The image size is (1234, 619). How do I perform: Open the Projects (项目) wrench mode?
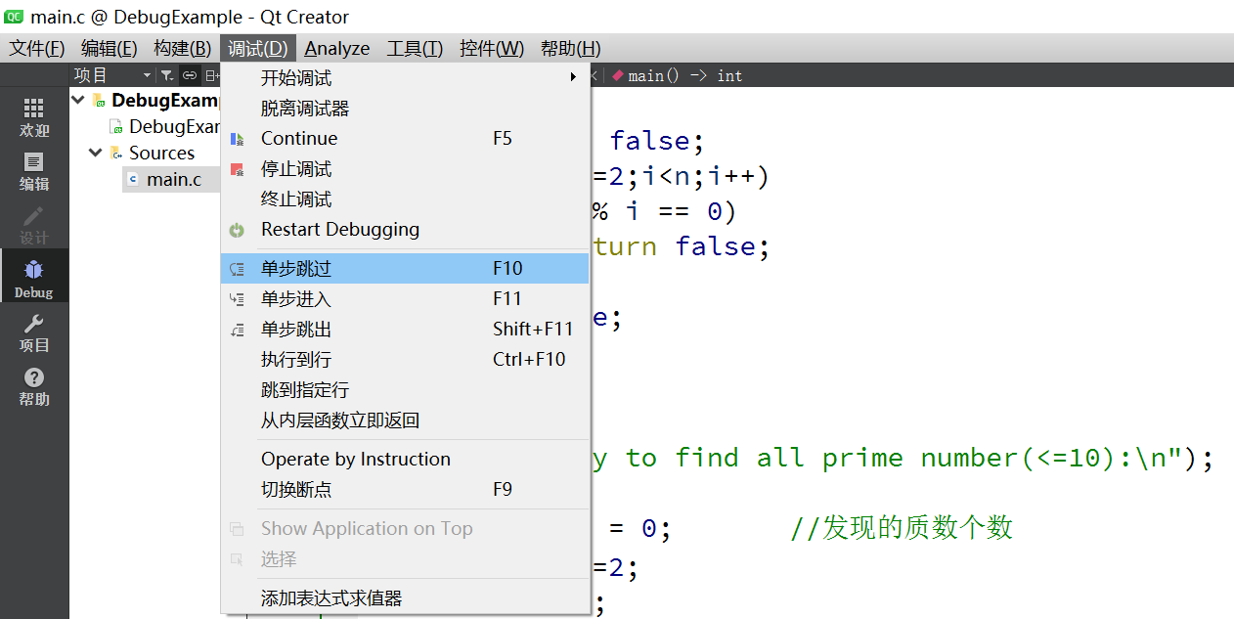[x=34, y=332]
